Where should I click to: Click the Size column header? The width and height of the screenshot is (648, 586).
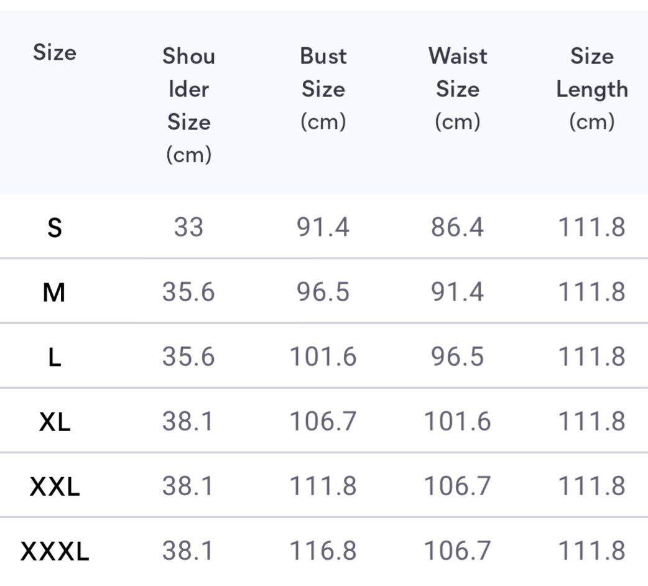[55, 52]
